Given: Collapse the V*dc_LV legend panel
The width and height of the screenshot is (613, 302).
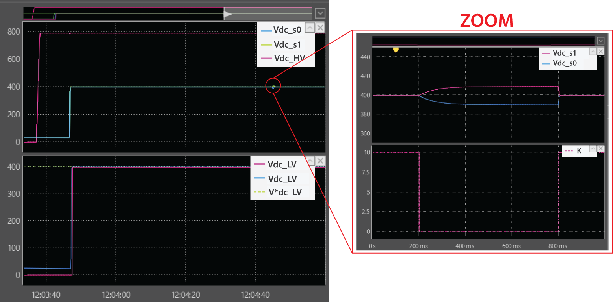Looking at the screenshot, I should [x=310, y=161].
